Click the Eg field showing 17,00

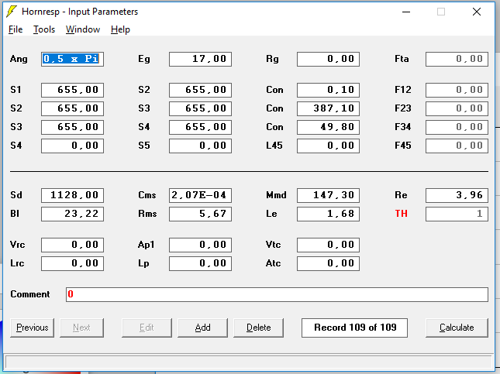pyautogui.click(x=200, y=60)
